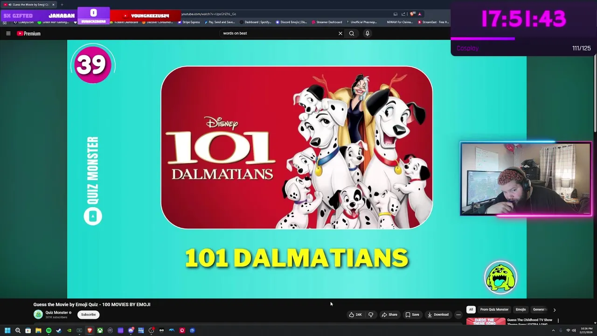Screen dimensions: 597x336
Task: Open the Brave Rewards triangle icon
Action: point(419,14)
